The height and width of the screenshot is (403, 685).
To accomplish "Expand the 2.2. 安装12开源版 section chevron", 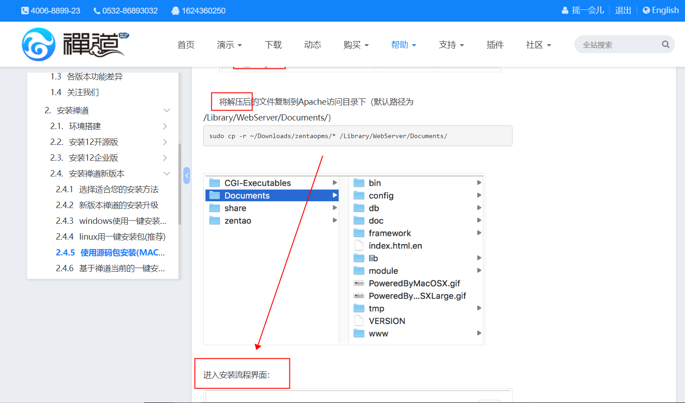I will point(165,142).
